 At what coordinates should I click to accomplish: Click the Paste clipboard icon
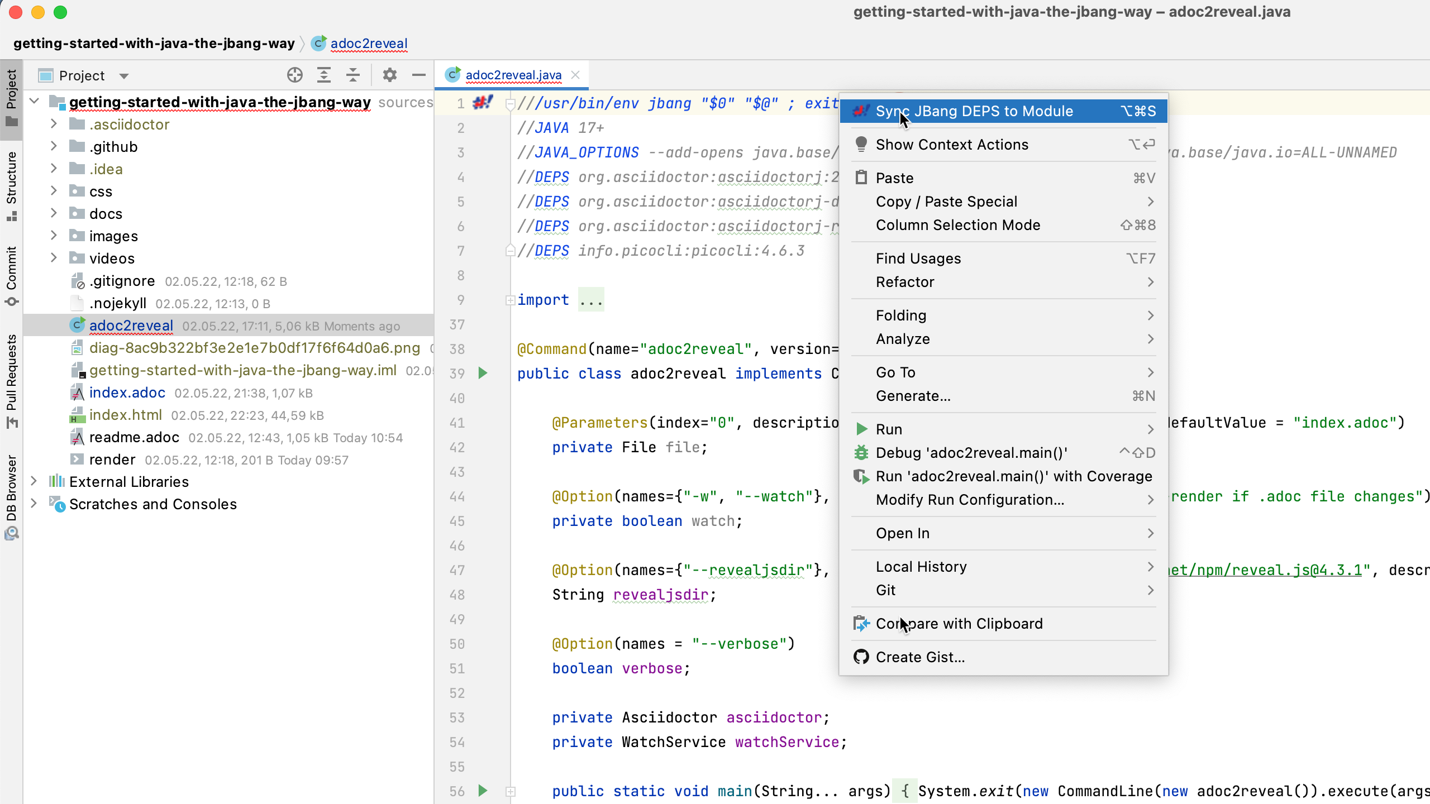(861, 178)
